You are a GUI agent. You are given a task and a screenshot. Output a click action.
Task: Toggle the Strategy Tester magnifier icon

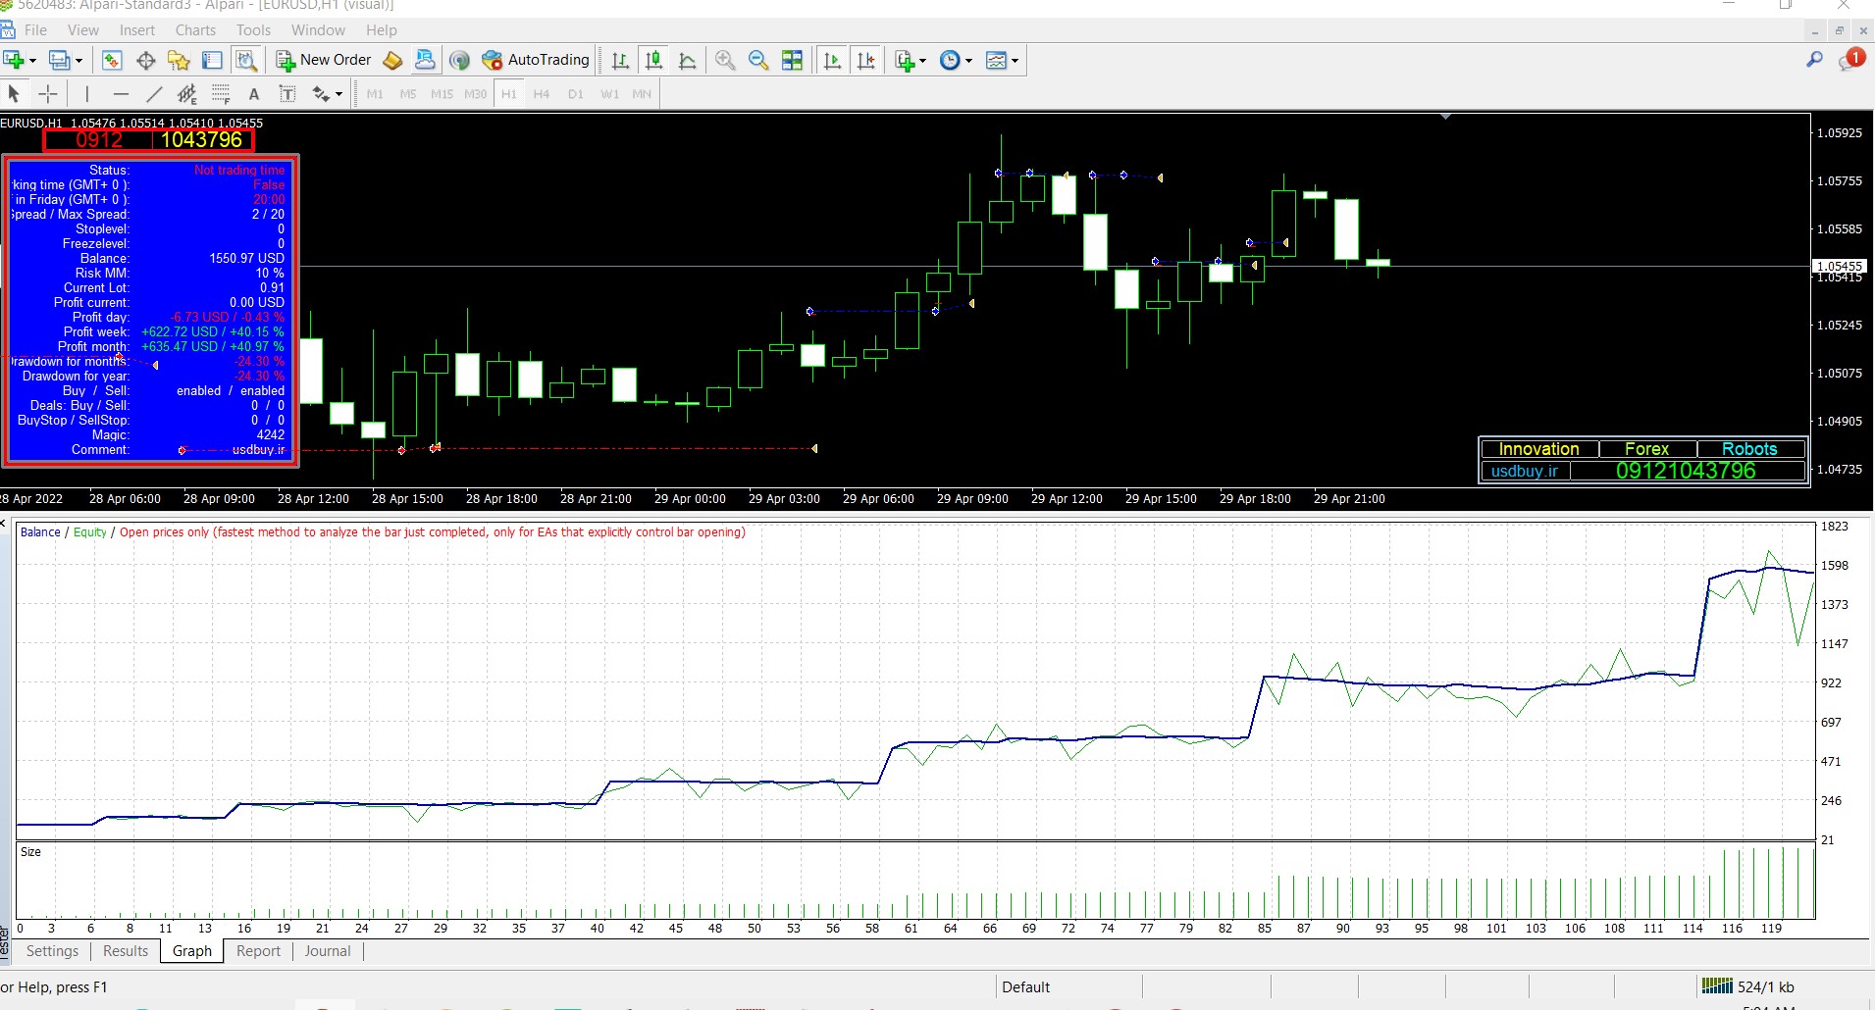246,61
